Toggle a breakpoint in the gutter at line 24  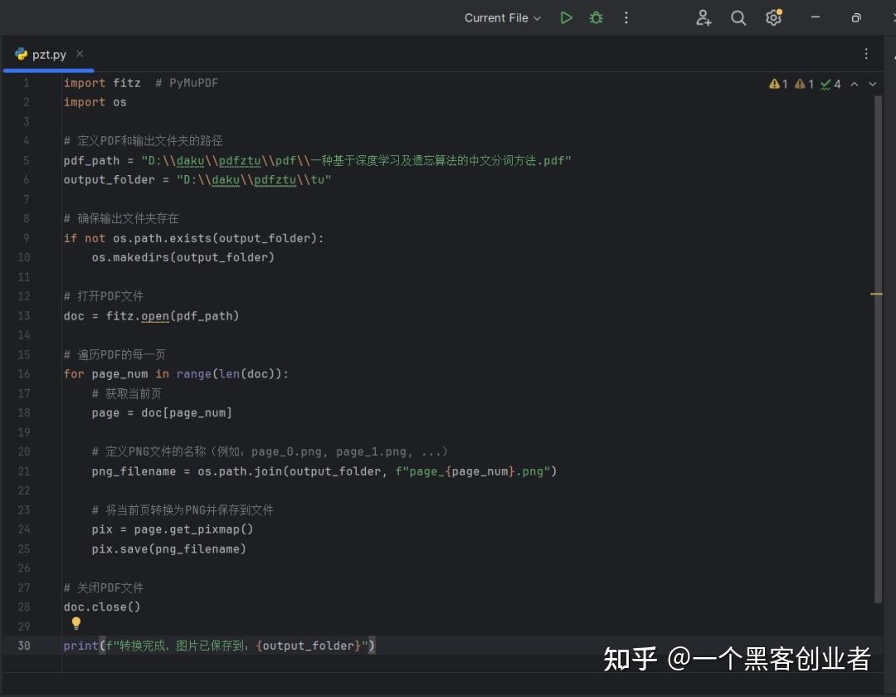pos(46,529)
